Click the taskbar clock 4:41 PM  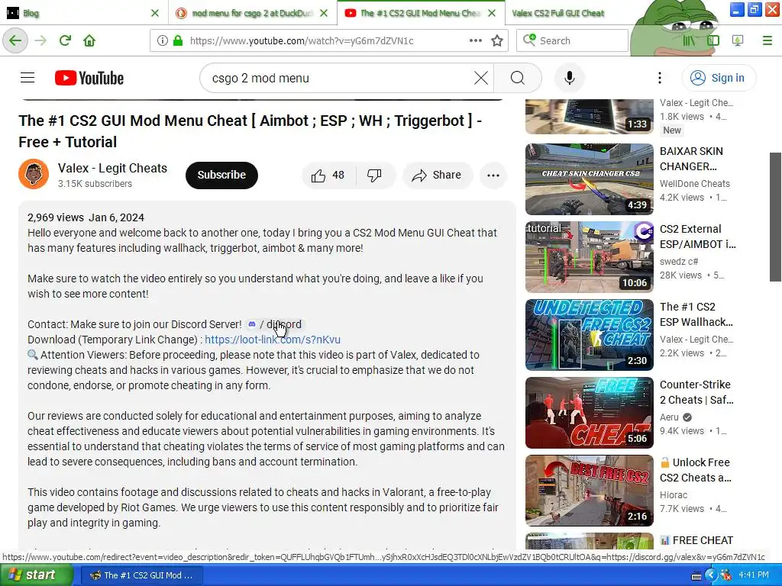(x=754, y=575)
